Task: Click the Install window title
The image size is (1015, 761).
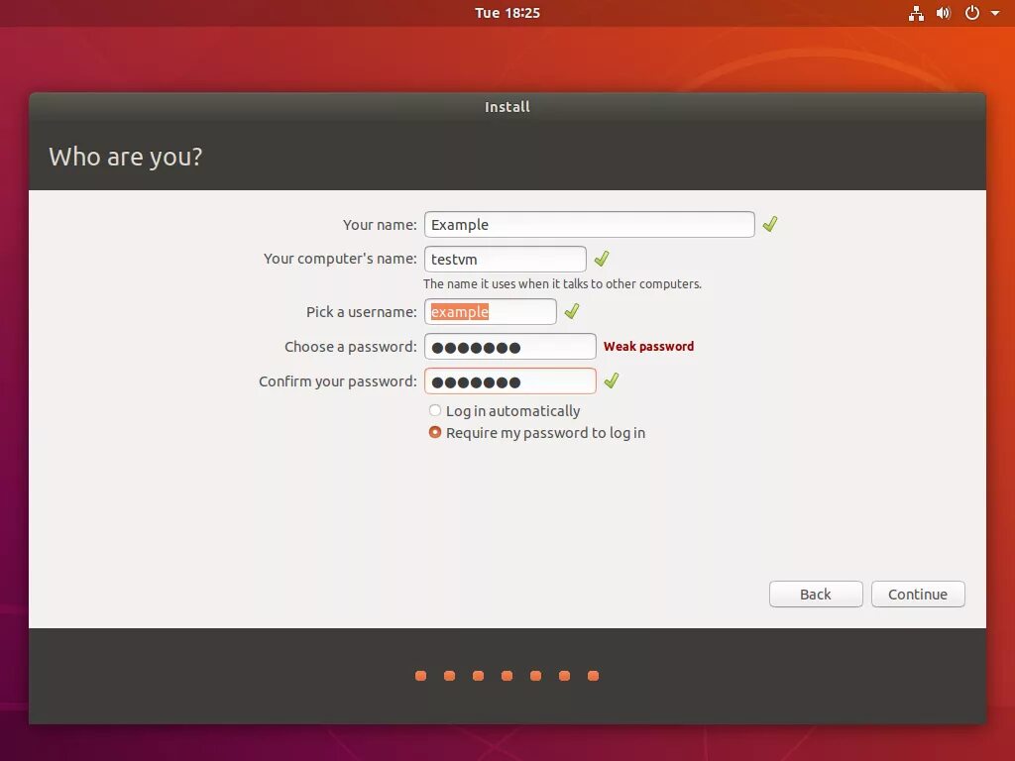Action: [x=507, y=107]
